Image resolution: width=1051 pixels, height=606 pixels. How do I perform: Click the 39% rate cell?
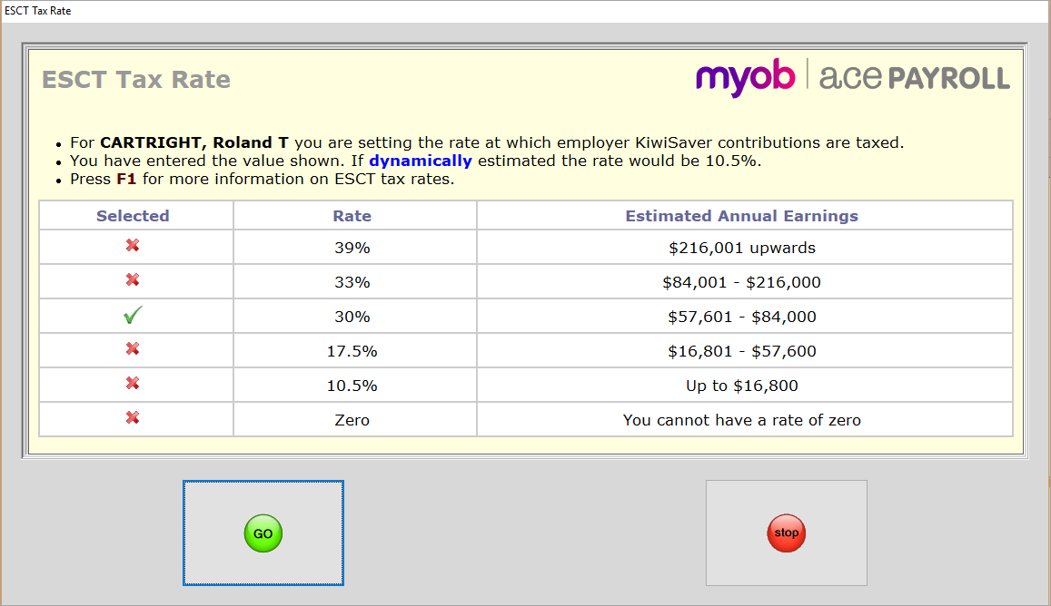point(352,248)
